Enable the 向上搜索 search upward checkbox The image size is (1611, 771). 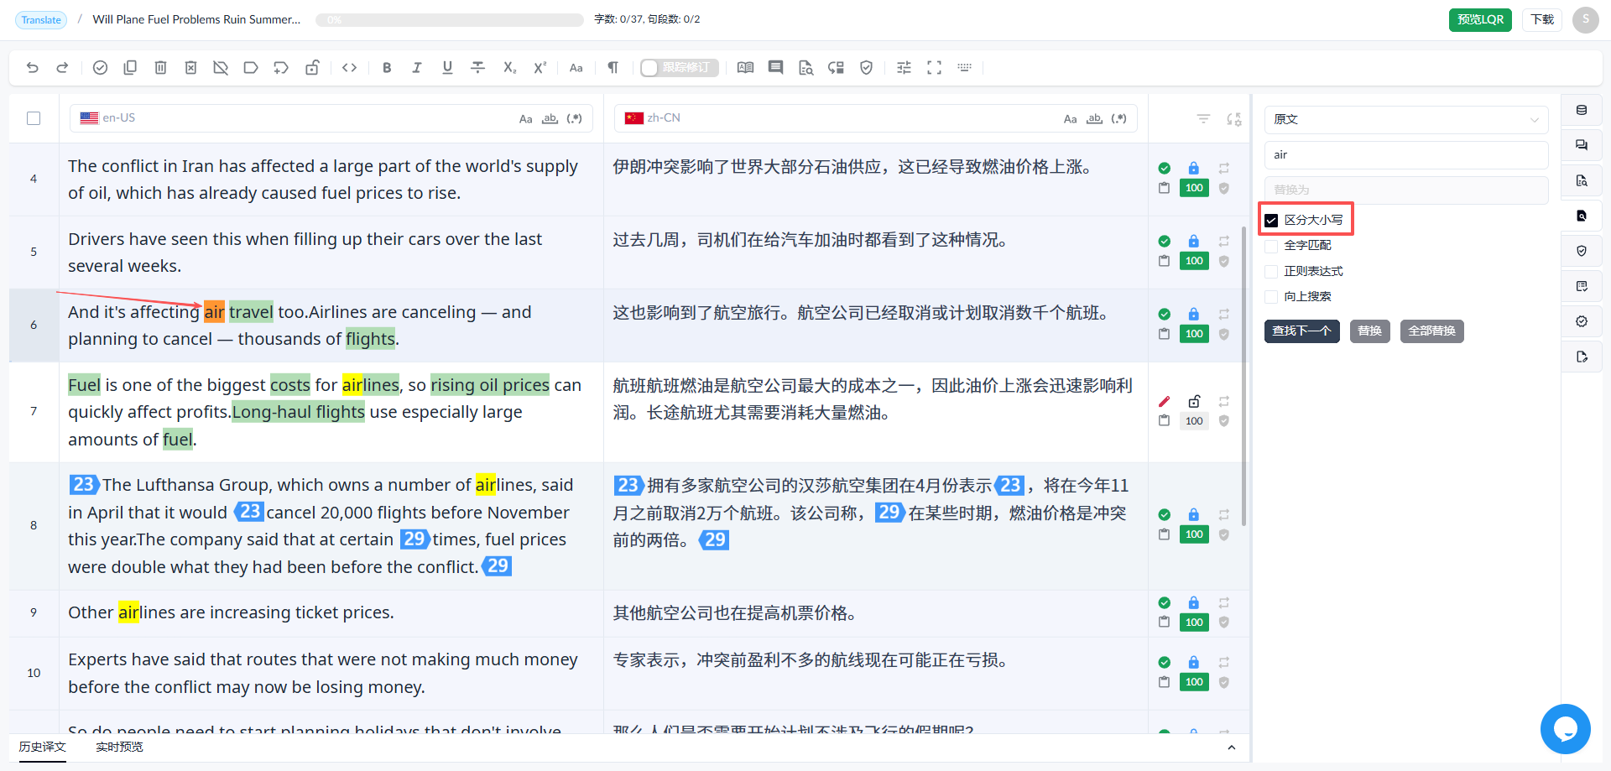coord(1271,297)
